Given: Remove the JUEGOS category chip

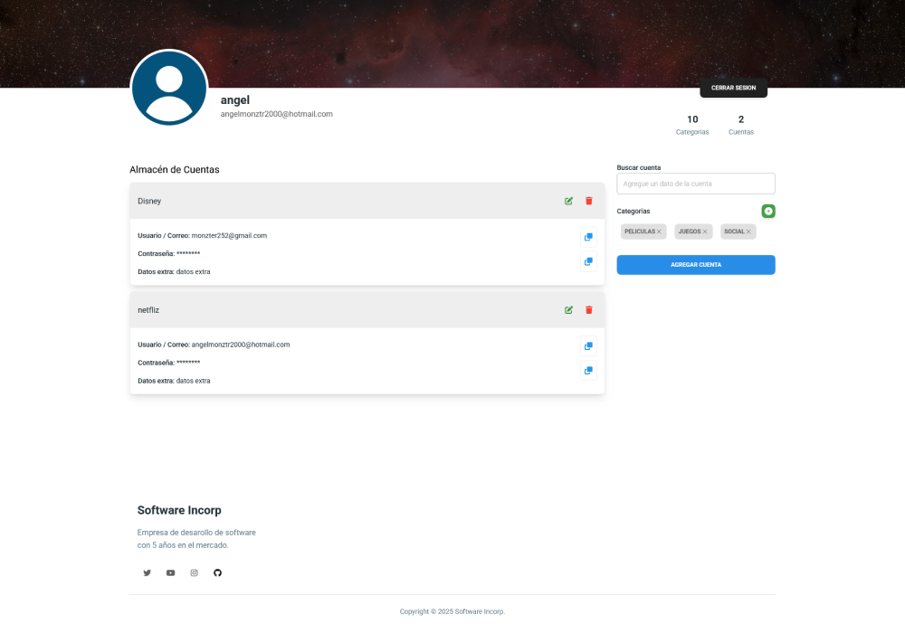Looking at the screenshot, I should pos(705,231).
